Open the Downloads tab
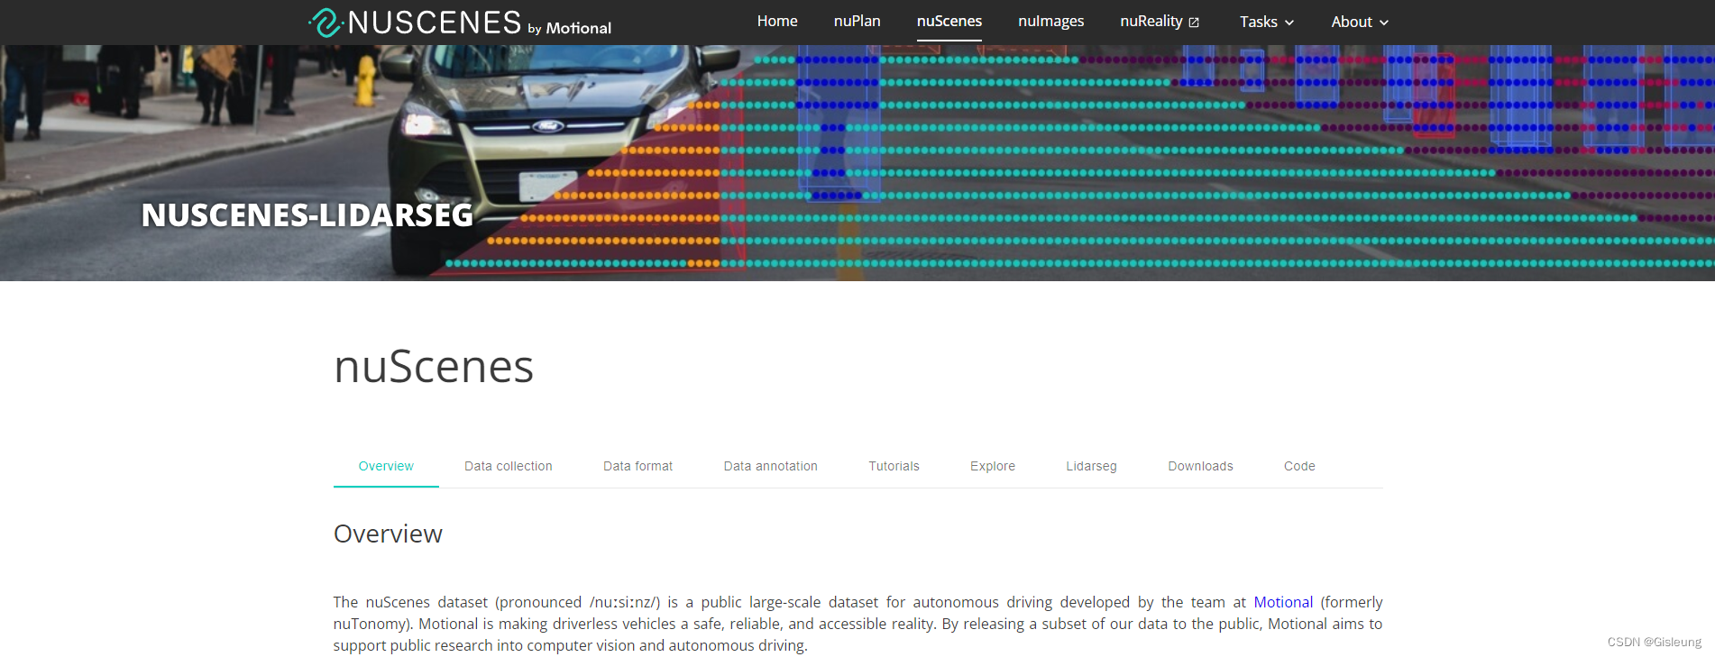The height and width of the screenshot is (657, 1715). (1200, 466)
